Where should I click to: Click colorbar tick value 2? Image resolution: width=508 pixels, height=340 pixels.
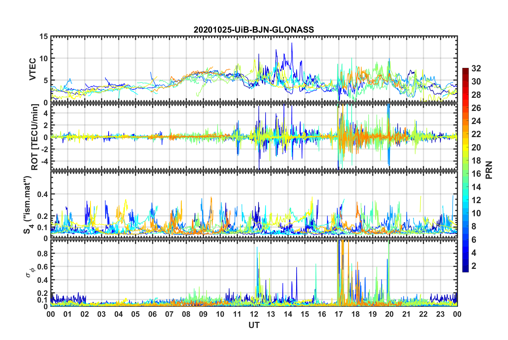(x=474, y=266)
